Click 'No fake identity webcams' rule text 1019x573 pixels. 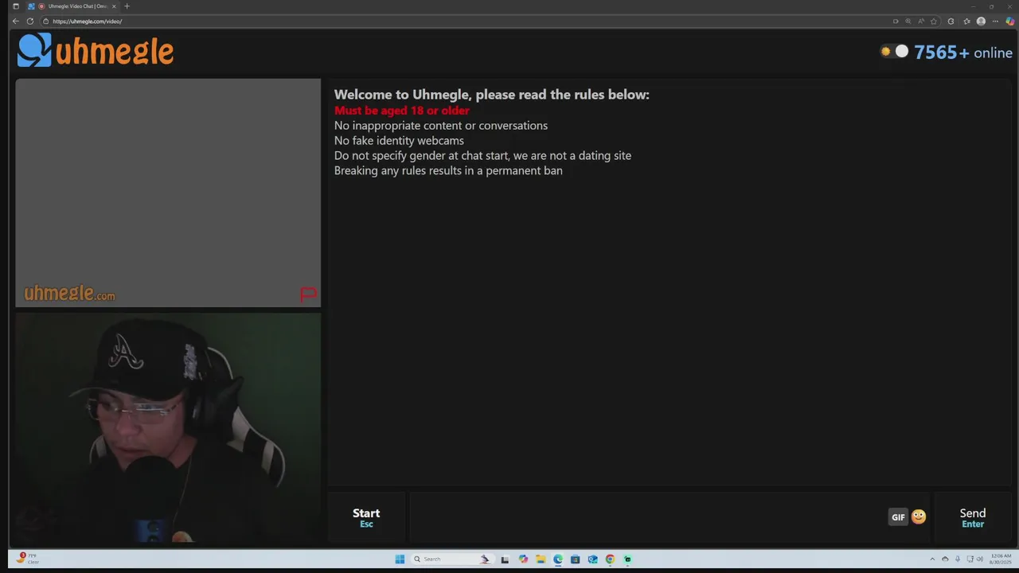coord(399,141)
